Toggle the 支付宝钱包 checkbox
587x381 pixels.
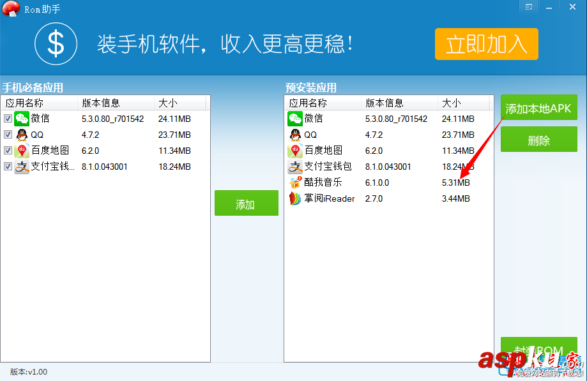click(x=8, y=166)
